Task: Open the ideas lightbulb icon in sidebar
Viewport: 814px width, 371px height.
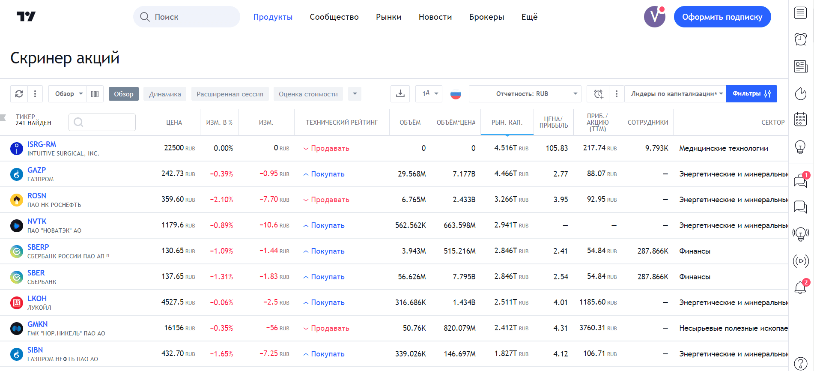Action: coord(800,147)
